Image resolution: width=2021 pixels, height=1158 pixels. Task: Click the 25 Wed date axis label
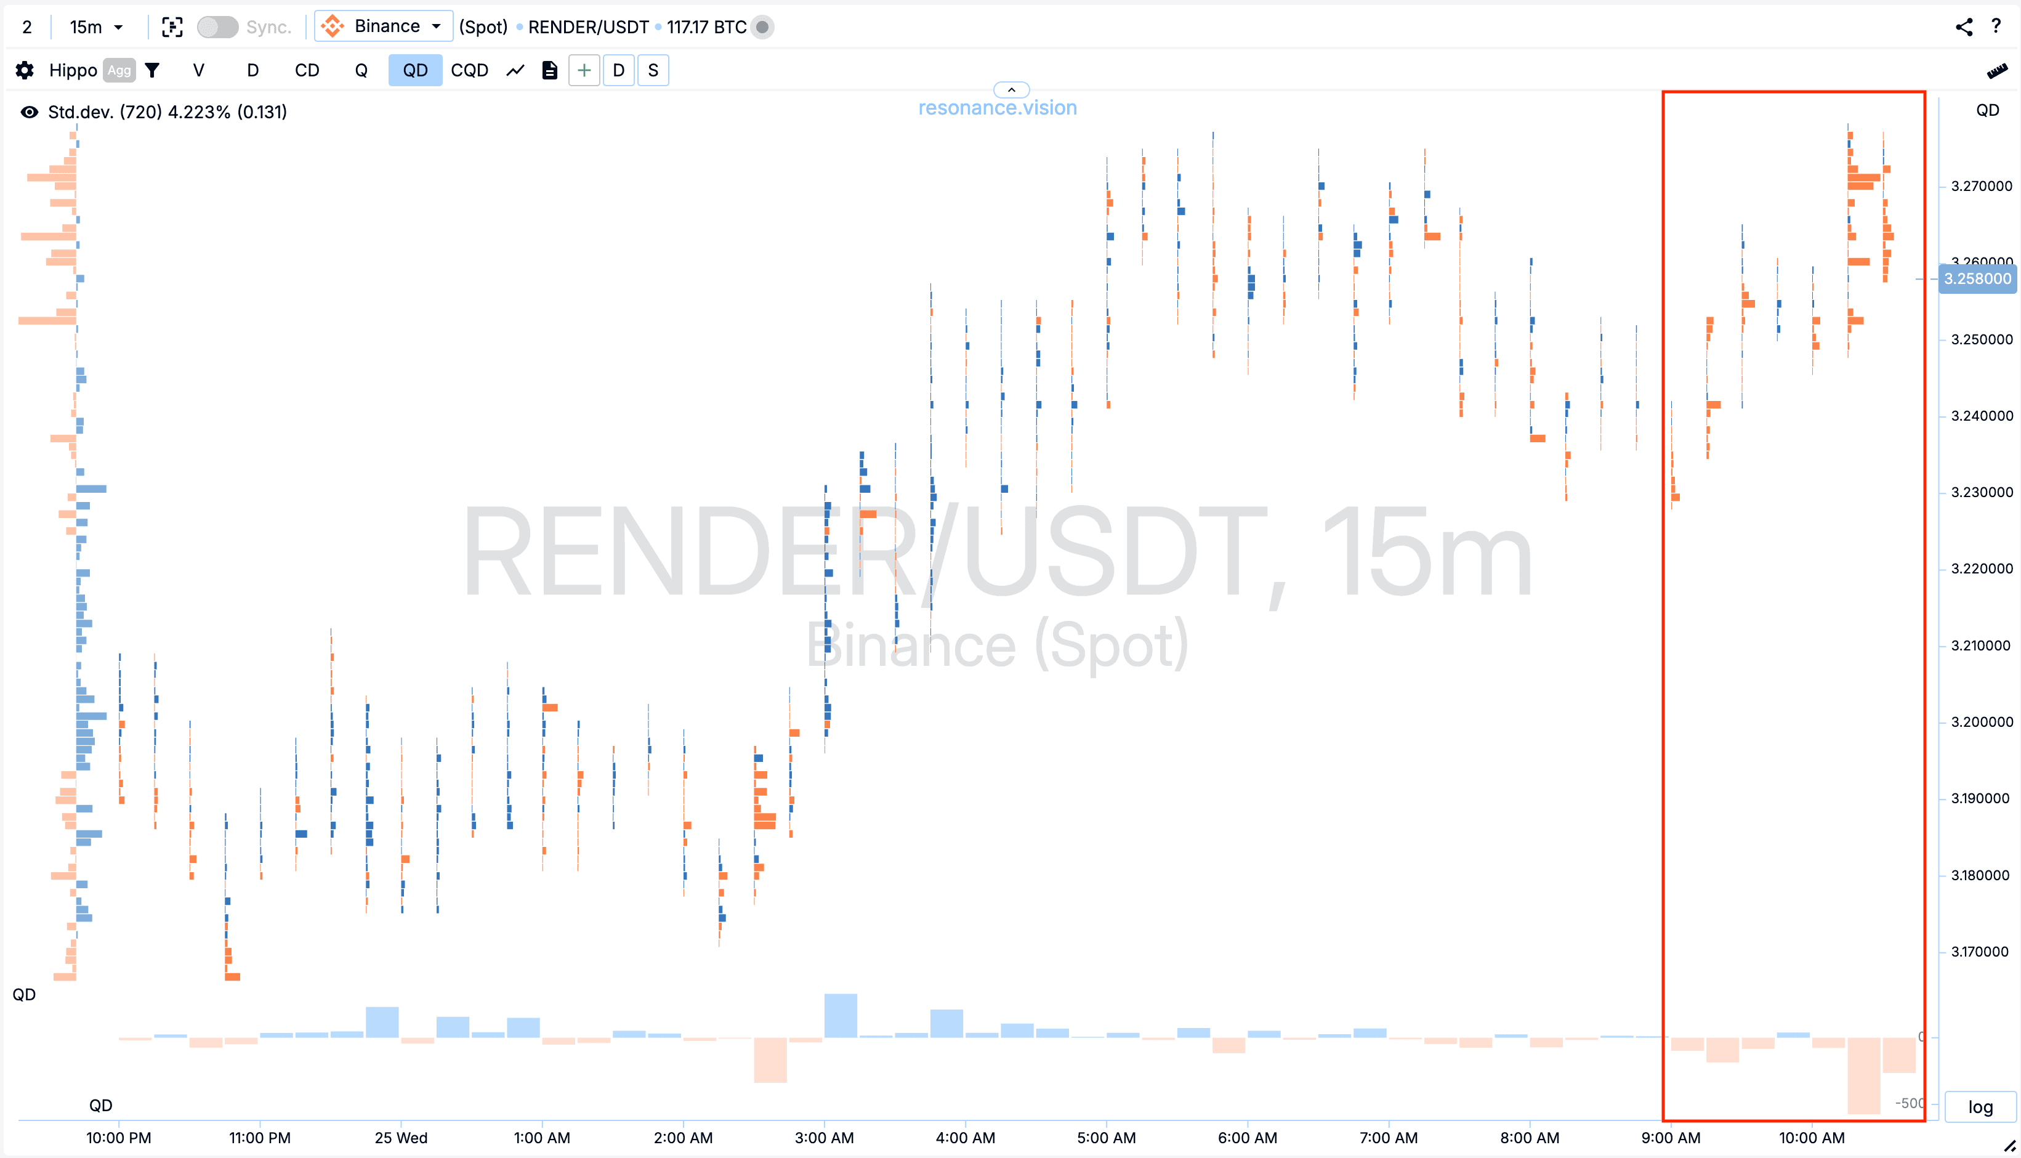click(401, 1137)
